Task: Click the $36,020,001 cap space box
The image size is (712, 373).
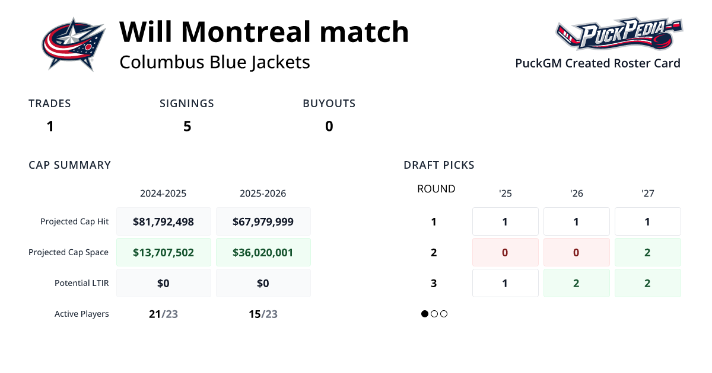Action: (263, 252)
